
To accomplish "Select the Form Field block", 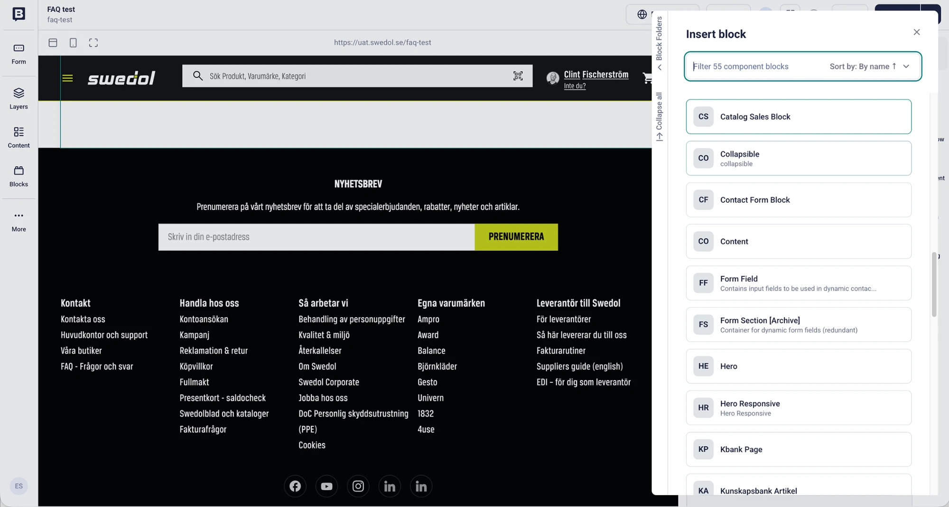I will [799, 283].
